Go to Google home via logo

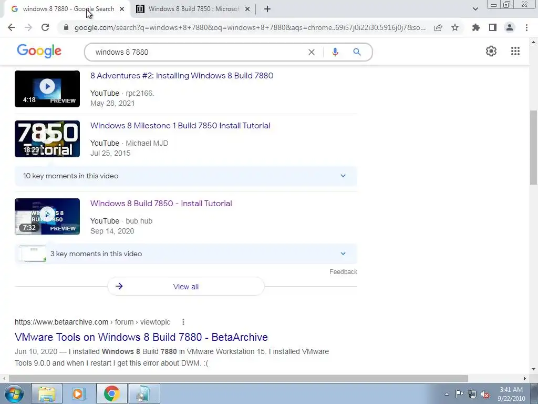click(39, 51)
